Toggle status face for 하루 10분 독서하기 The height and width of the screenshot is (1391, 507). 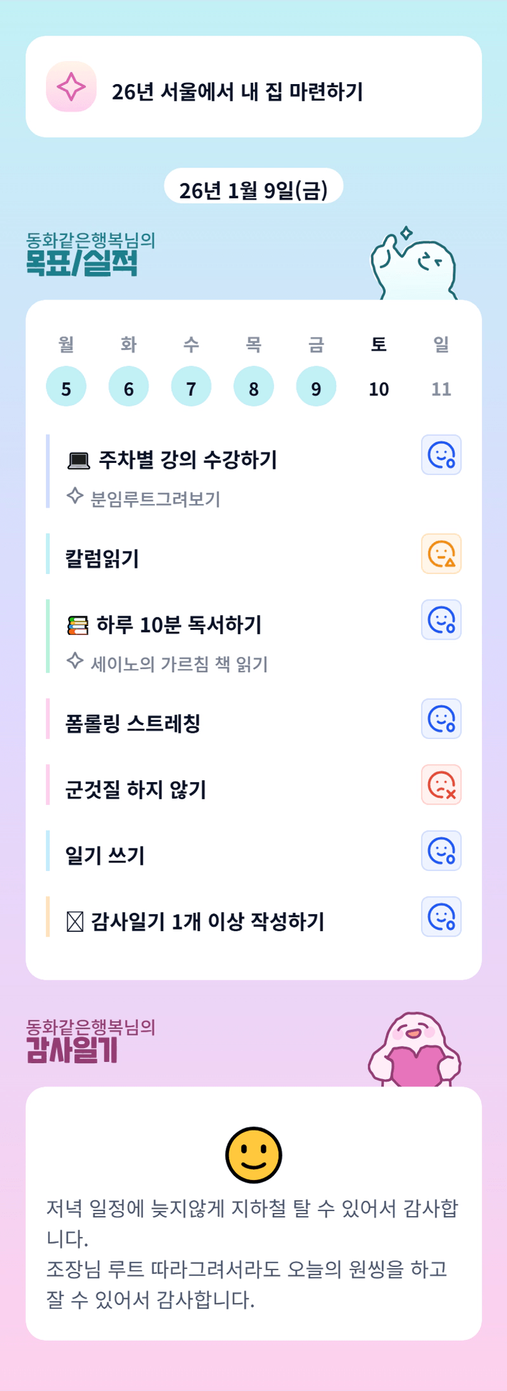[x=441, y=620]
